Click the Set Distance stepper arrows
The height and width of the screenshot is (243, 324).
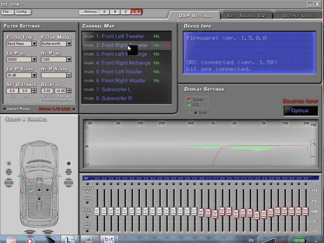[34, 91]
